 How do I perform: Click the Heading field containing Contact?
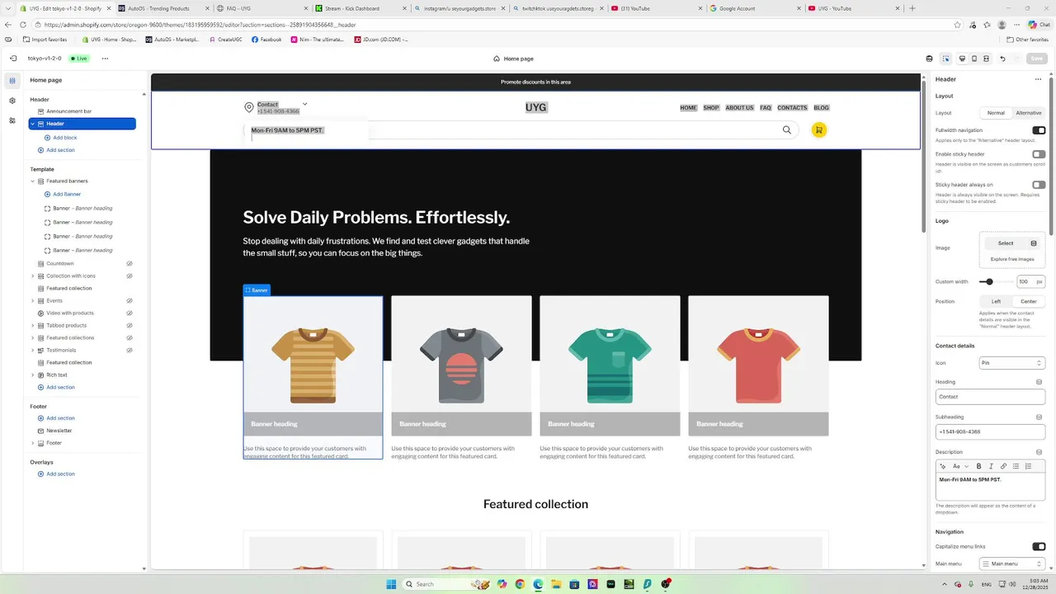990,397
